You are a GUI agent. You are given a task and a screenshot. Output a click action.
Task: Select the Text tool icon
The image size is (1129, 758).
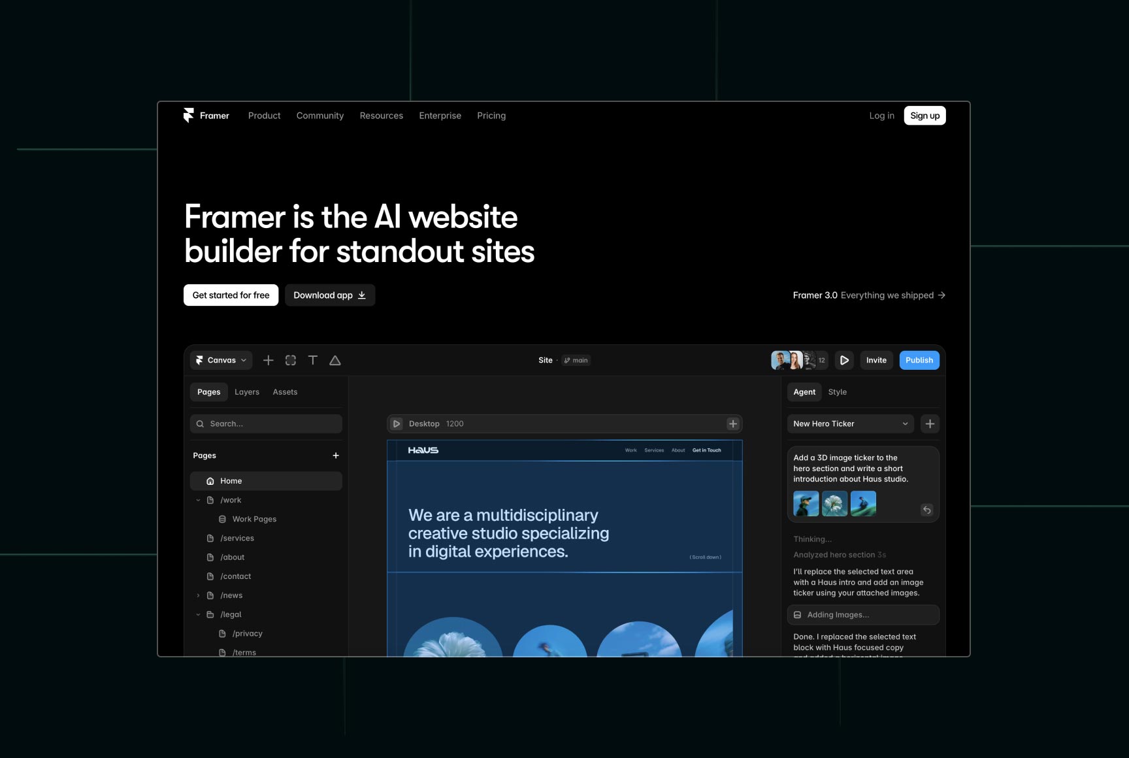[313, 360]
